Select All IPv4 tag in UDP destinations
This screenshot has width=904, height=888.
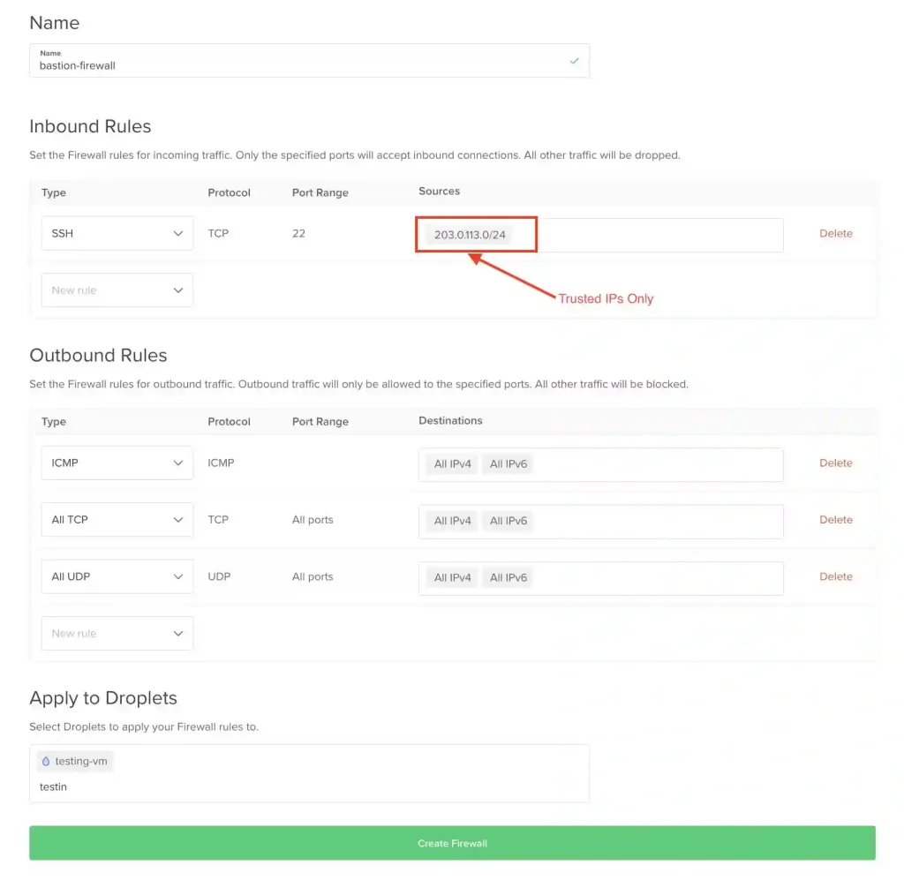[452, 578]
